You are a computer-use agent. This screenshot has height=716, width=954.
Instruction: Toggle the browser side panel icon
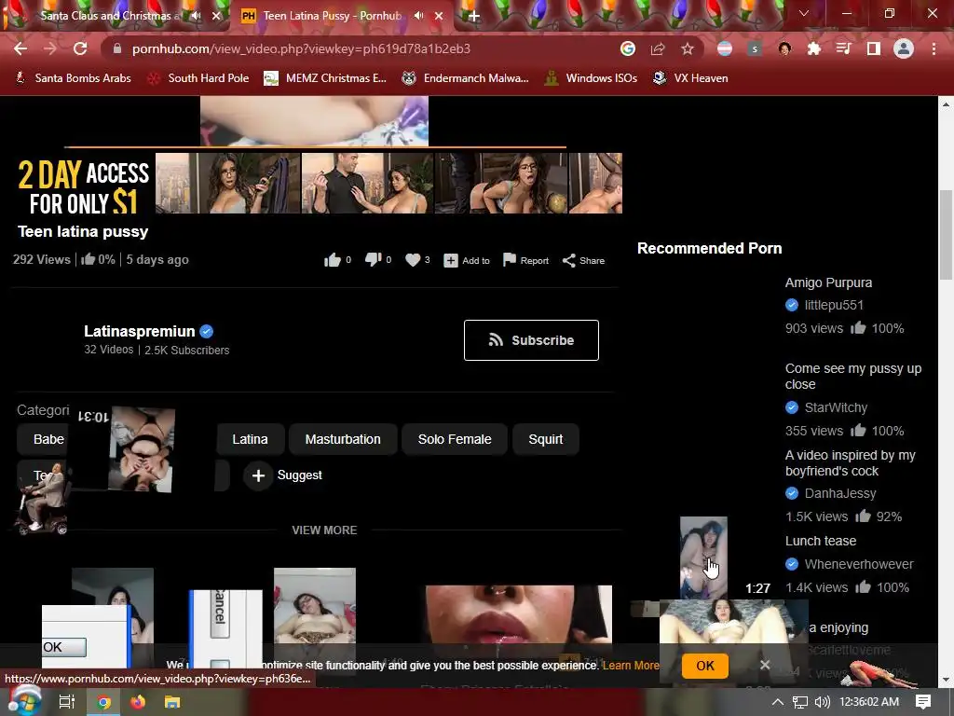click(x=874, y=48)
